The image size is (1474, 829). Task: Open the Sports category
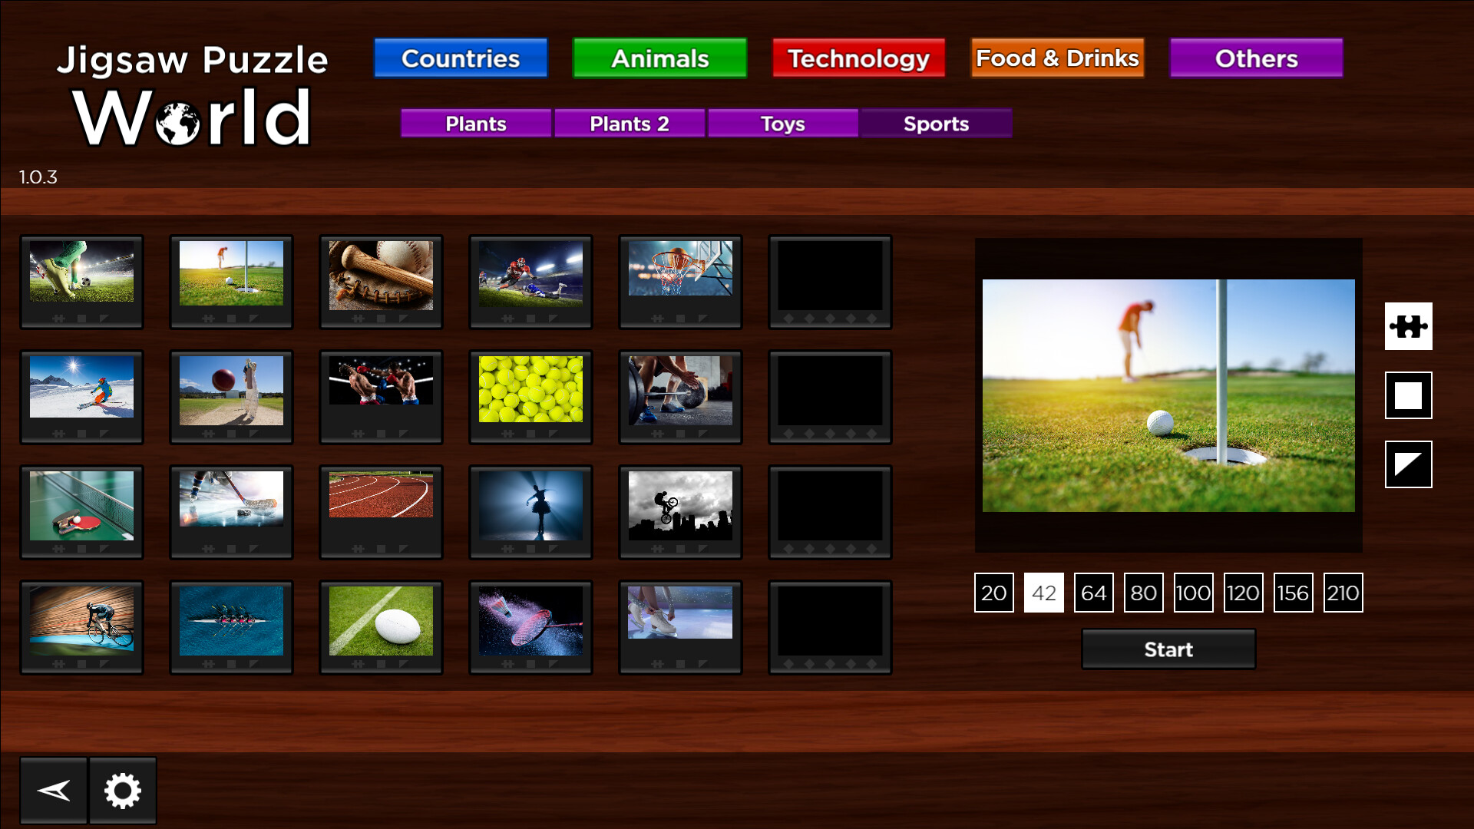936,123
